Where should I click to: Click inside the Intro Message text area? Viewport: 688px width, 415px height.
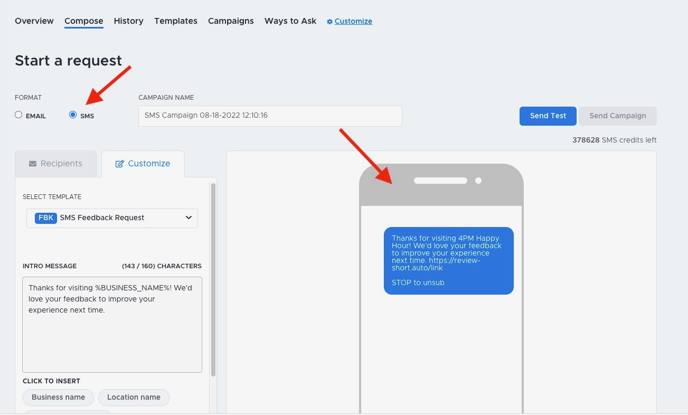click(112, 325)
